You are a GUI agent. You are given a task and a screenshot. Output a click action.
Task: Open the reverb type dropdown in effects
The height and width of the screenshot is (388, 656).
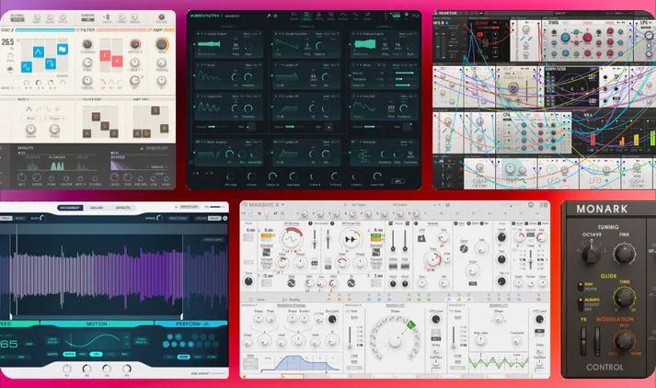(157, 166)
